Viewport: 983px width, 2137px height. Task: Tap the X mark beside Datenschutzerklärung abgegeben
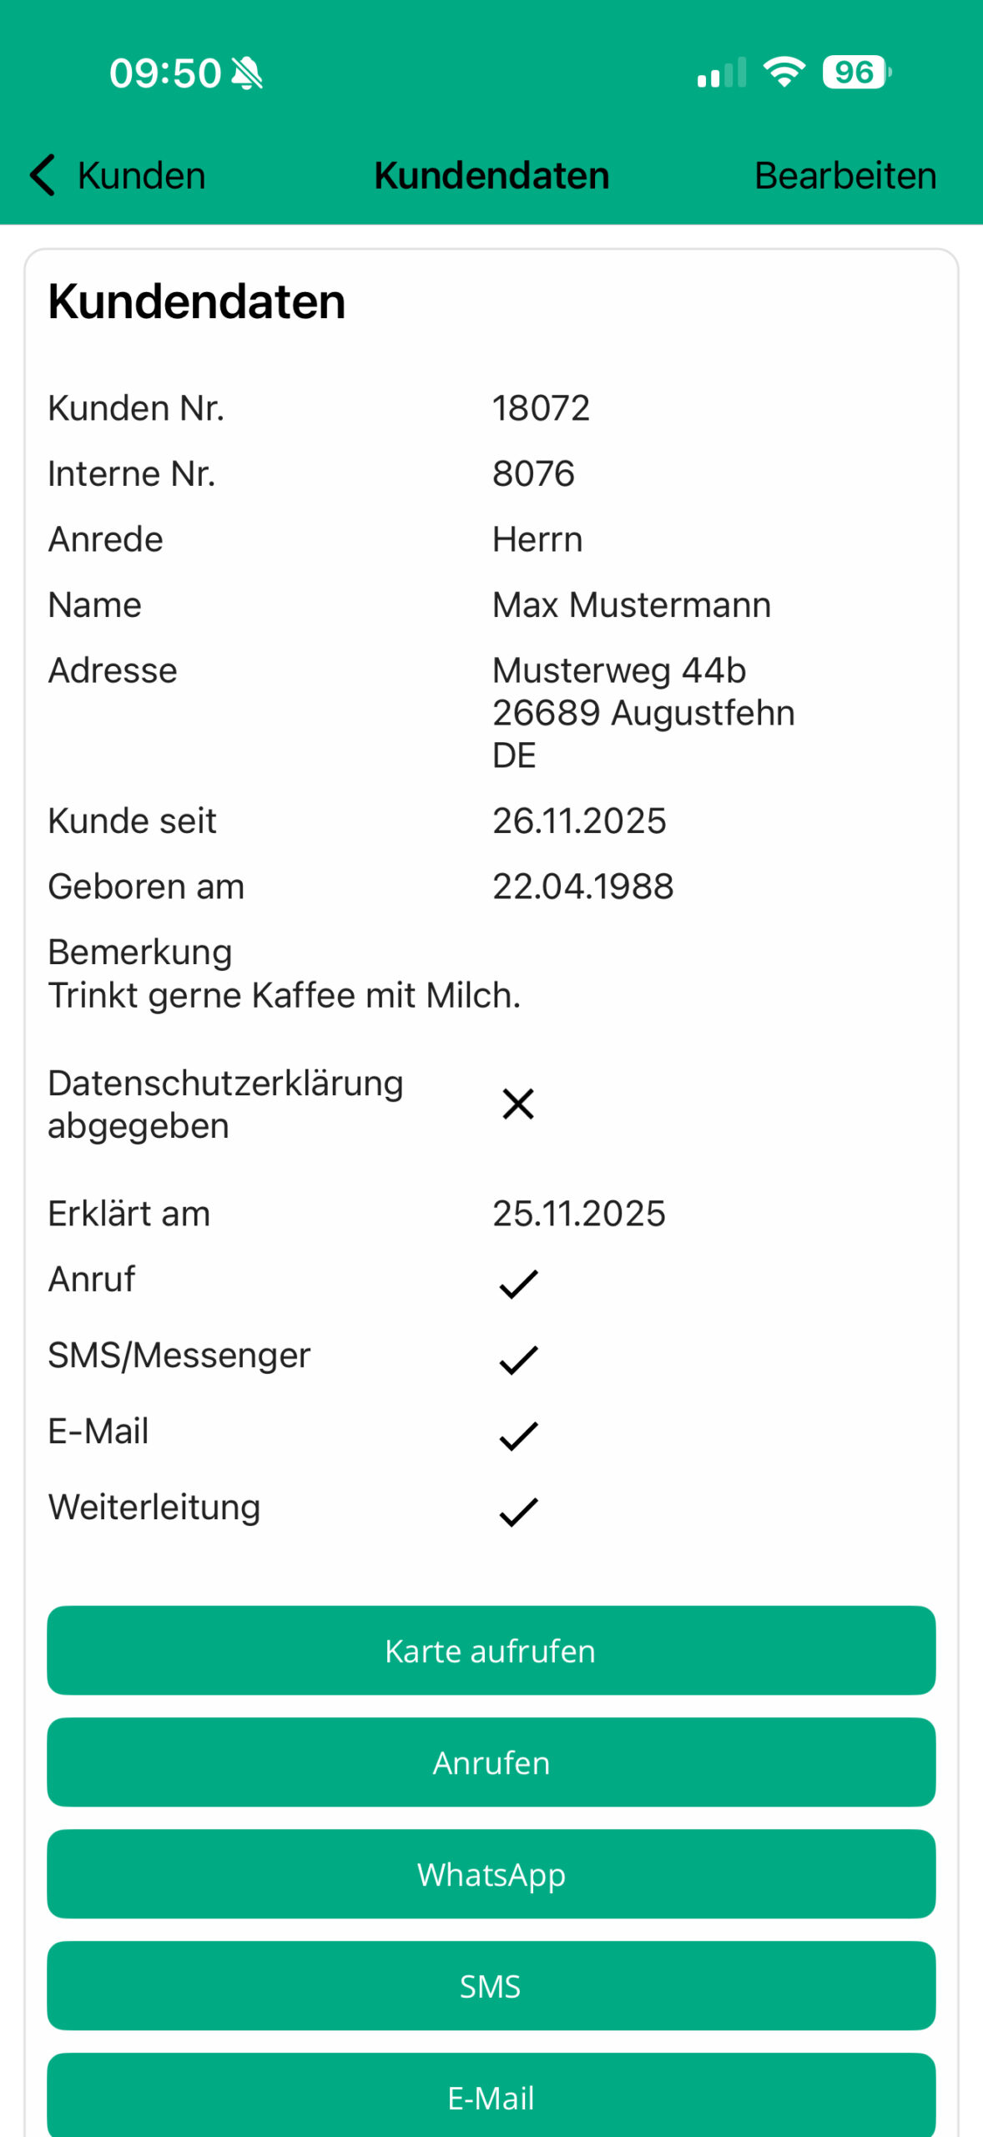point(518,1104)
